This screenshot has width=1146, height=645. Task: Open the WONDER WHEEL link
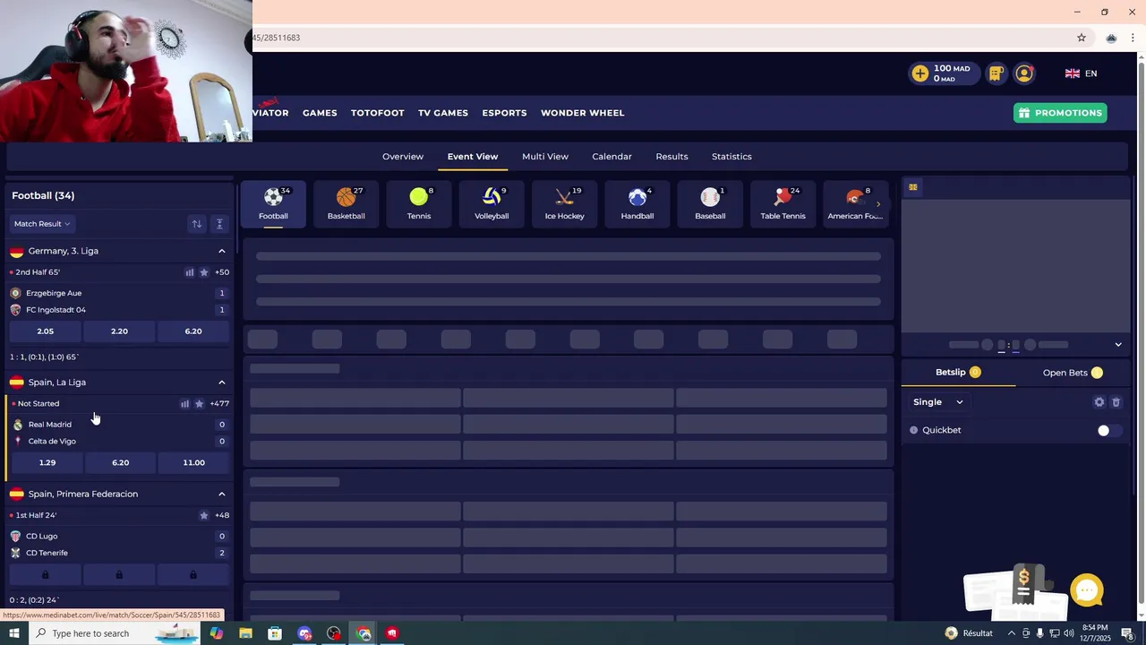point(582,113)
